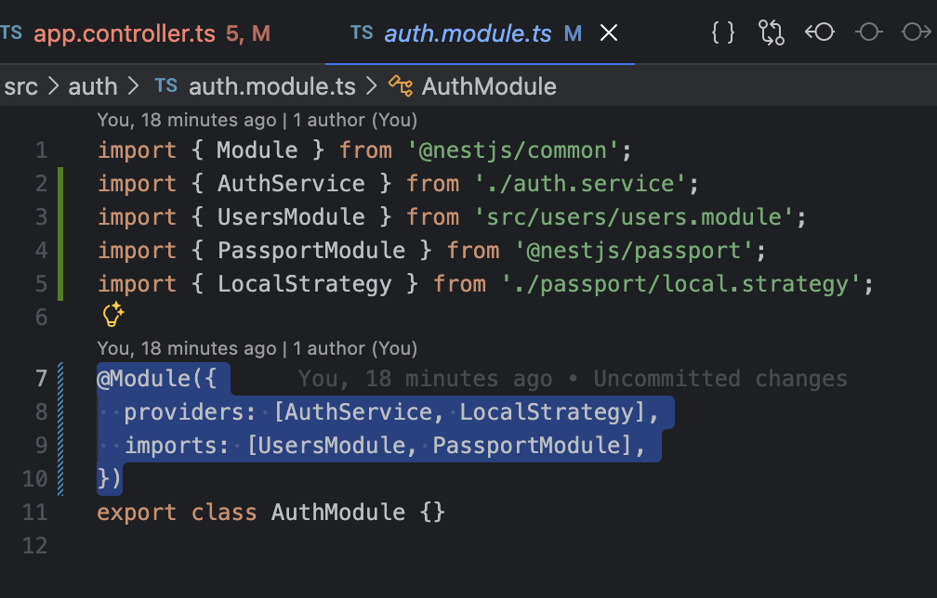Click the green git change bar beside line 3
937x598 pixels.
click(x=60, y=217)
